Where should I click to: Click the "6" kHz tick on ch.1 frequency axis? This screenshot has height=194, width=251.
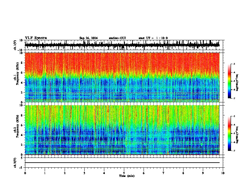click(x=22, y=73)
